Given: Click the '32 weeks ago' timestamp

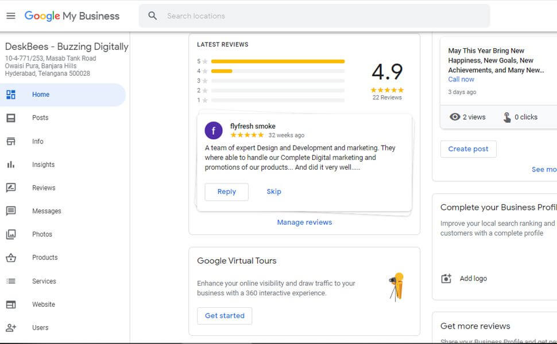Looking at the screenshot, I should [287, 135].
